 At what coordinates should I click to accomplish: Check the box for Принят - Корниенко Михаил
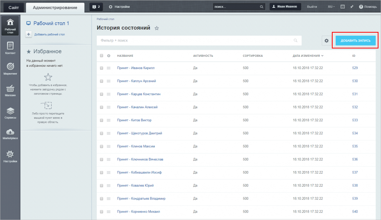(x=102, y=212)
